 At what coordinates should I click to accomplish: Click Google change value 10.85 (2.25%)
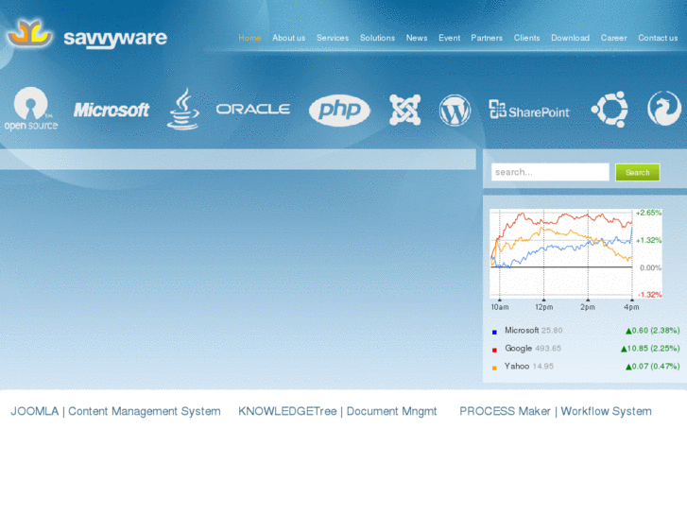650,349
